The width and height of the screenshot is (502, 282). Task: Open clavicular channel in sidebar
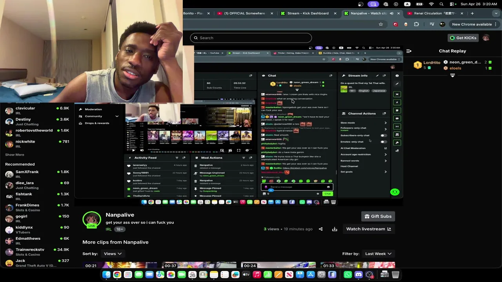click(37, 110)
